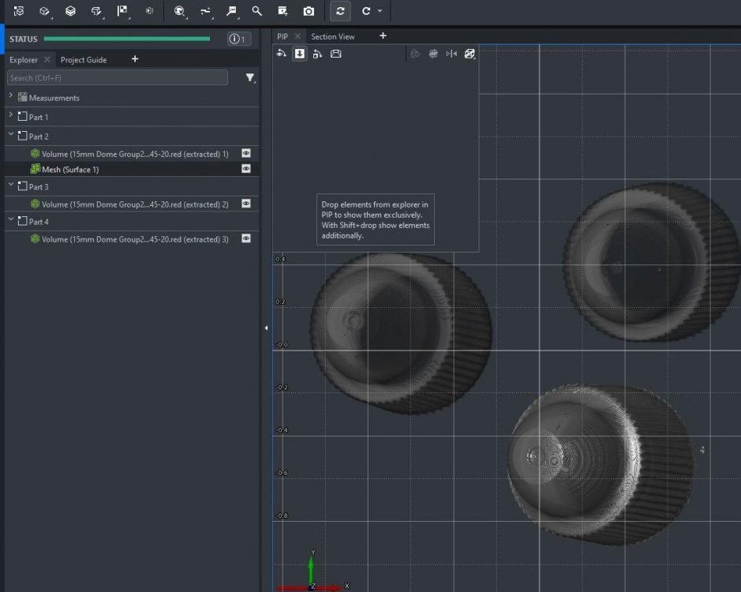This screenshot has width=741, height=592.
Task: Click the left panel collapse arrow handle
Action: point(266,328)
